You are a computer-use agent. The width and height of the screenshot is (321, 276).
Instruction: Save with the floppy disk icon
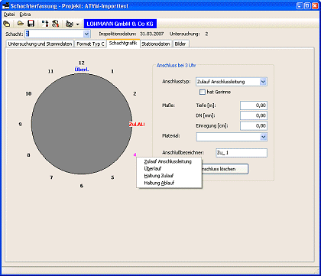click(31, 24)
